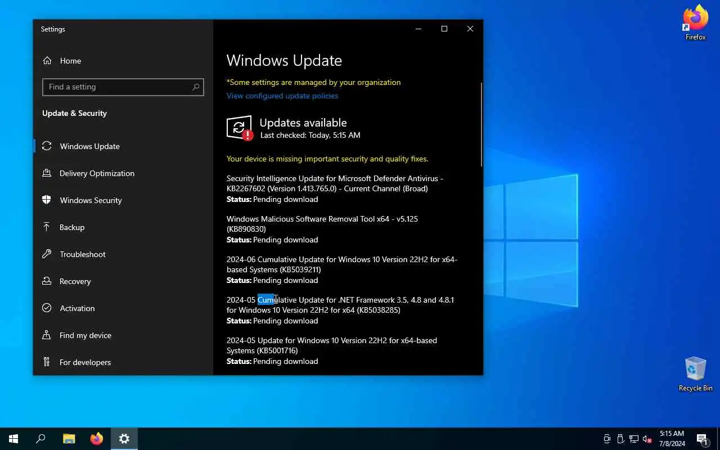Click the Windows Update sync icon in sidebar
Screen dimensions: 720x450
click(47, 146)
